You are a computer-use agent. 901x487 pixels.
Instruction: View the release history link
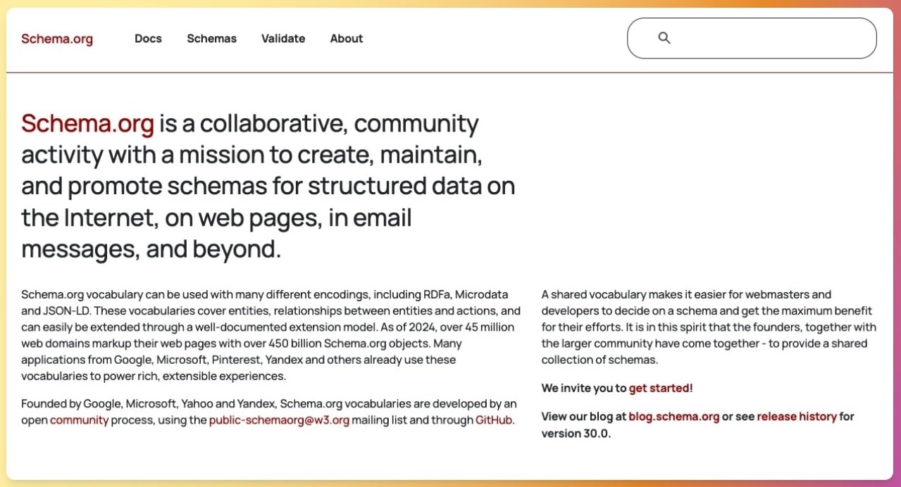click(x=797, y=416)
